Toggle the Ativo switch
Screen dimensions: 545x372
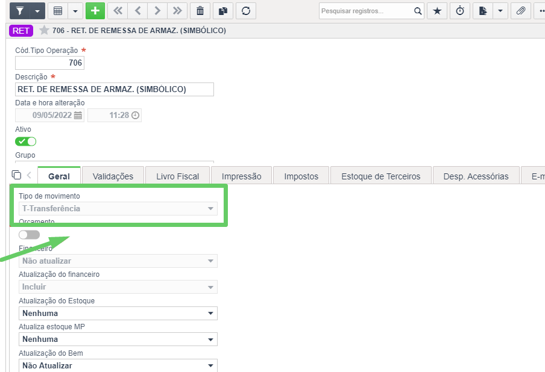click(26, 141)
